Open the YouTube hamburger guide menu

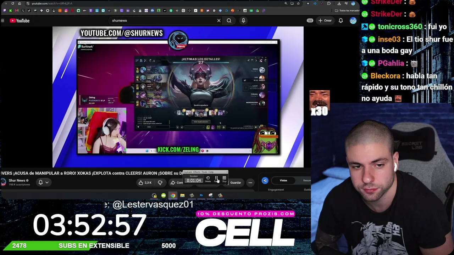2,21
